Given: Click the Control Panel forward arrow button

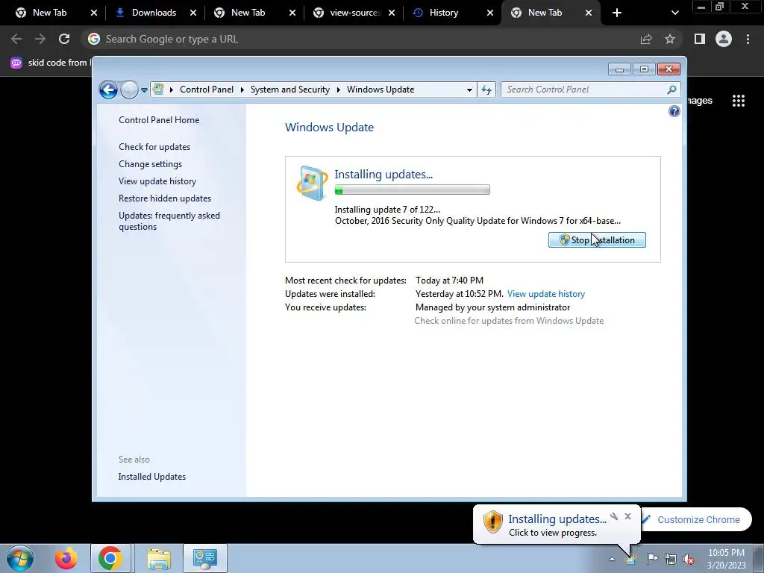Looking at the screenshot, I should (129, 90).
